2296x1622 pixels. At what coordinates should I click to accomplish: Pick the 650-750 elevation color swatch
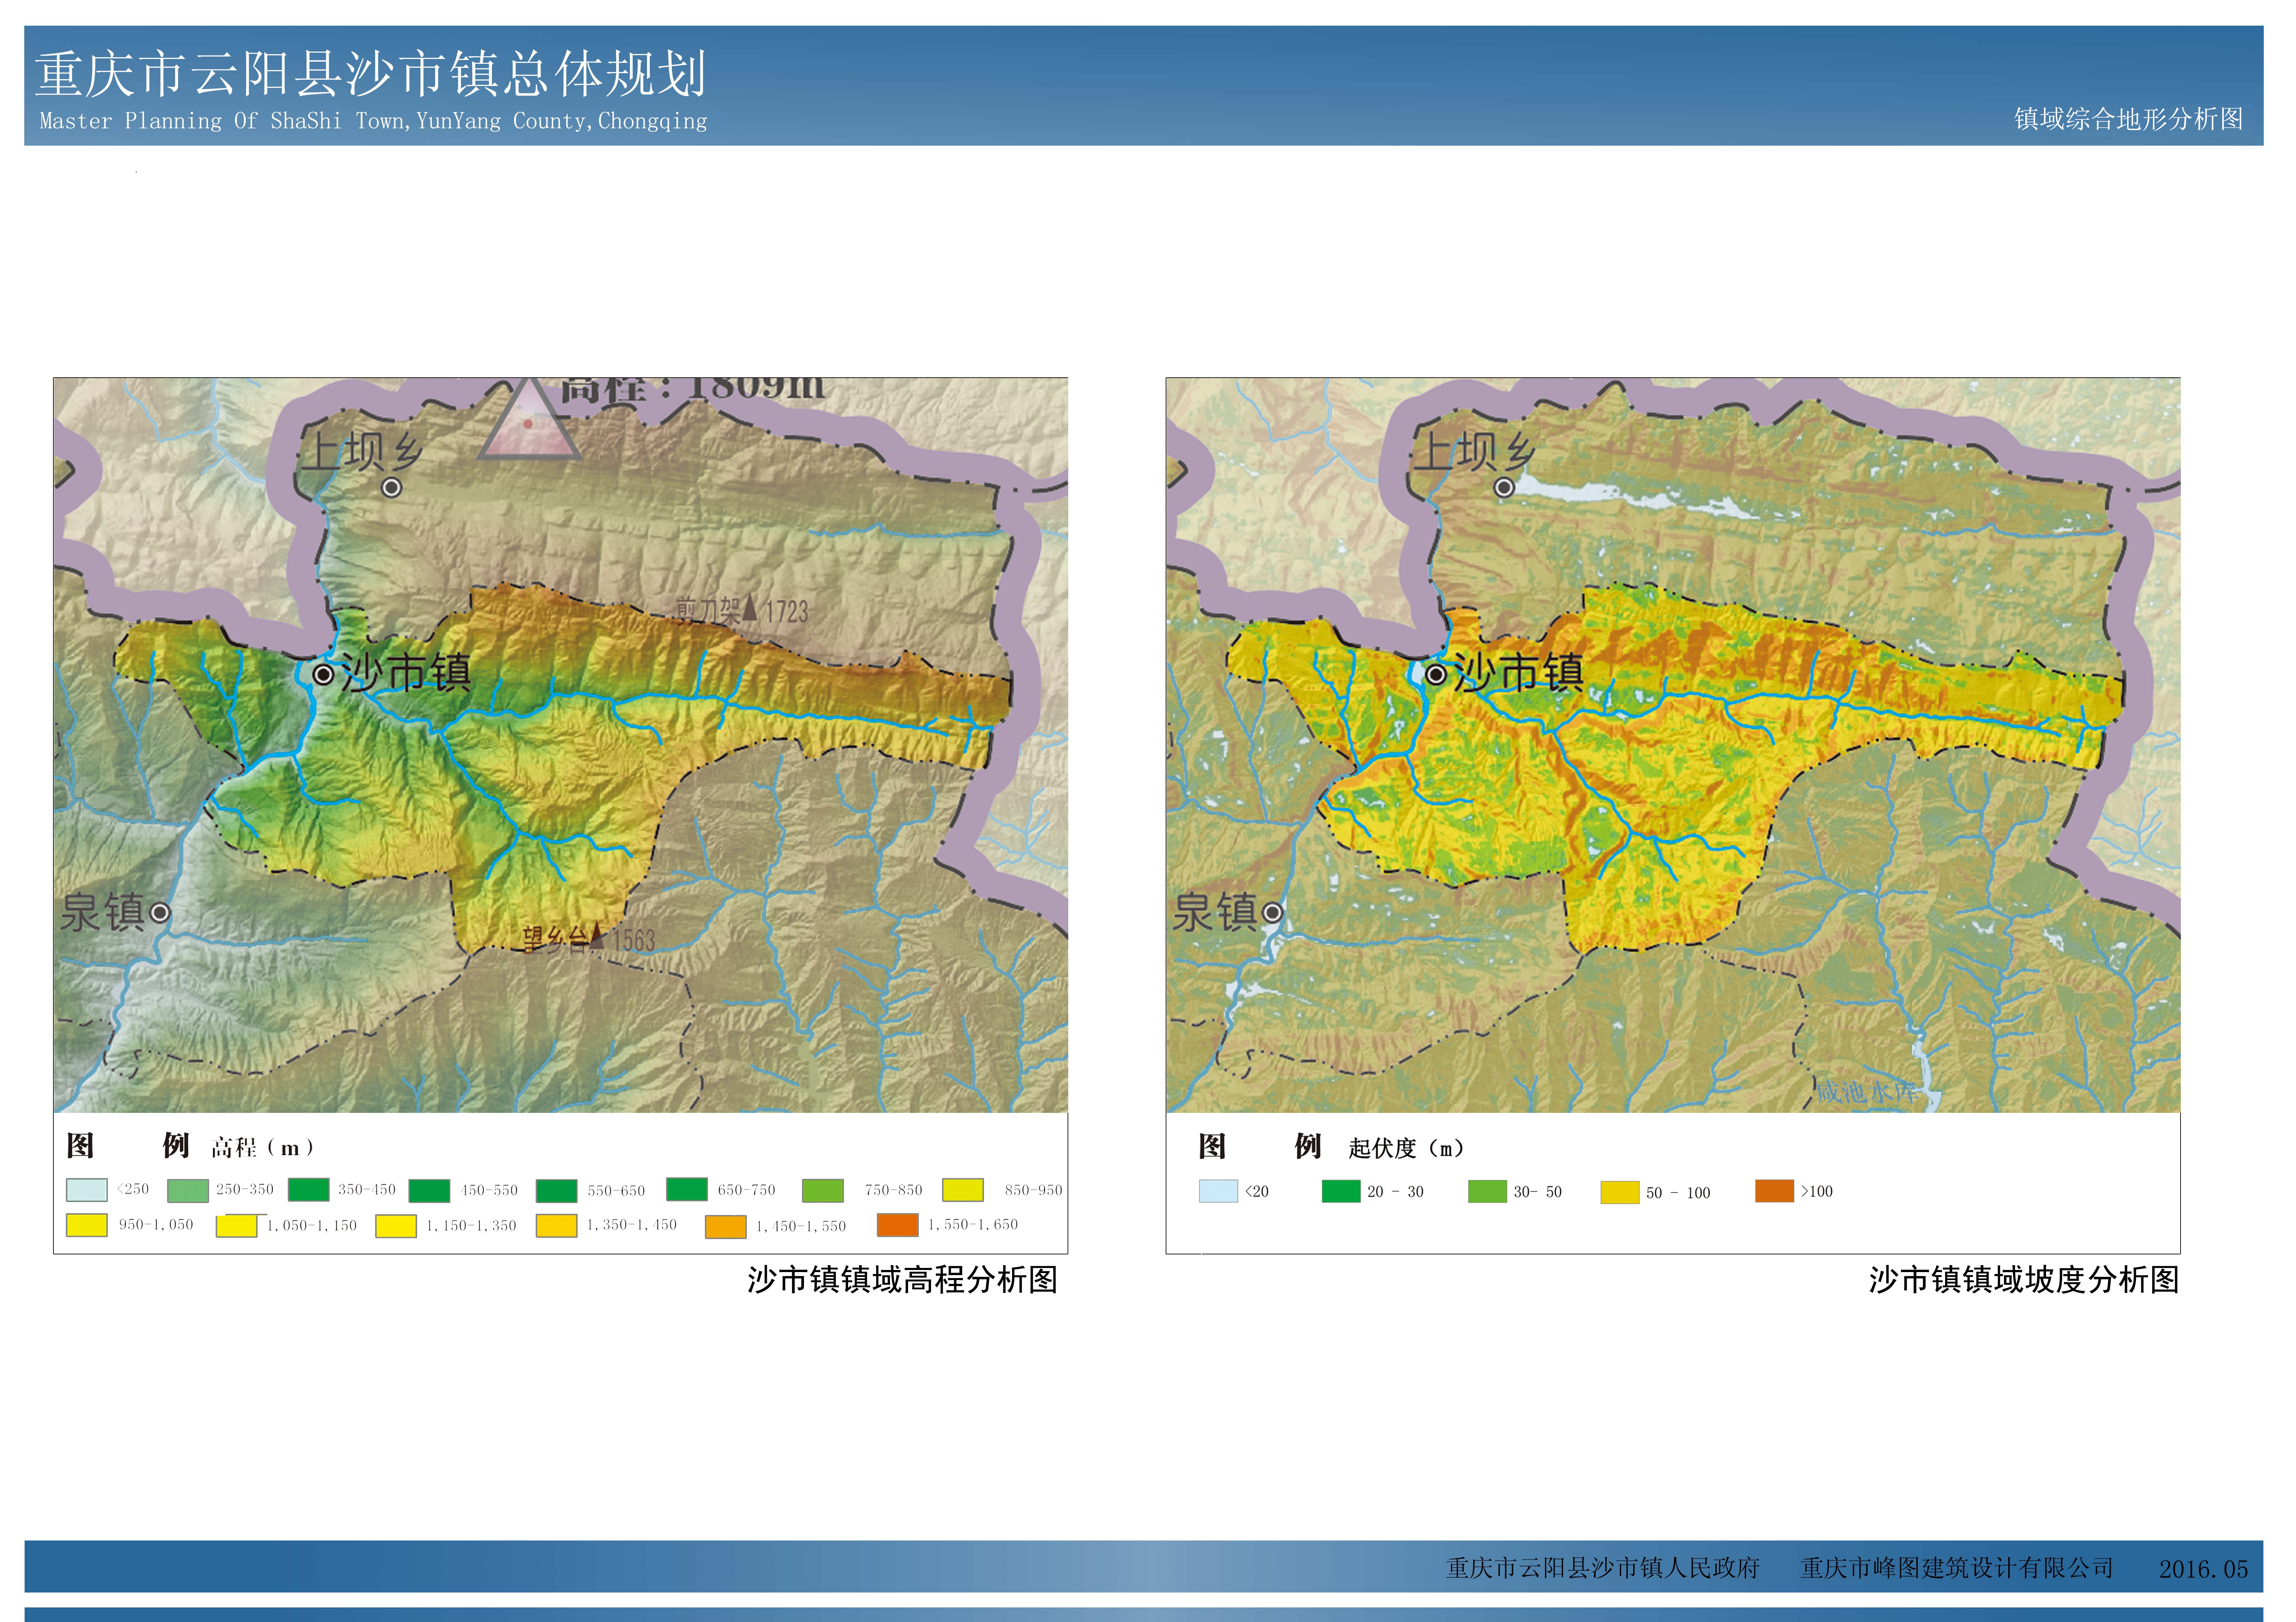click(x=687, y=1188)
